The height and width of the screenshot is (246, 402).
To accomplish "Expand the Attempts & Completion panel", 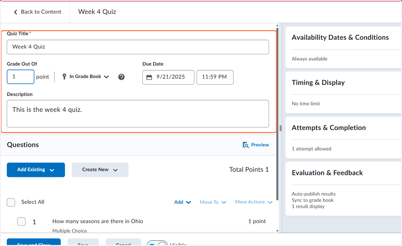I will (x=329, y=128).
